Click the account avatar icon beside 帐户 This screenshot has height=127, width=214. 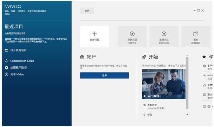coord(82,57)
